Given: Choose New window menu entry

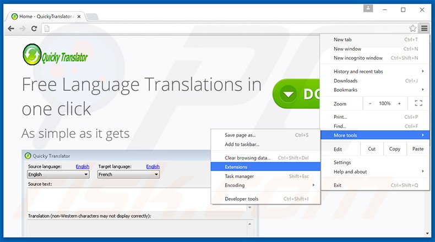Looking at the screenshot, I should click(375, 49).
